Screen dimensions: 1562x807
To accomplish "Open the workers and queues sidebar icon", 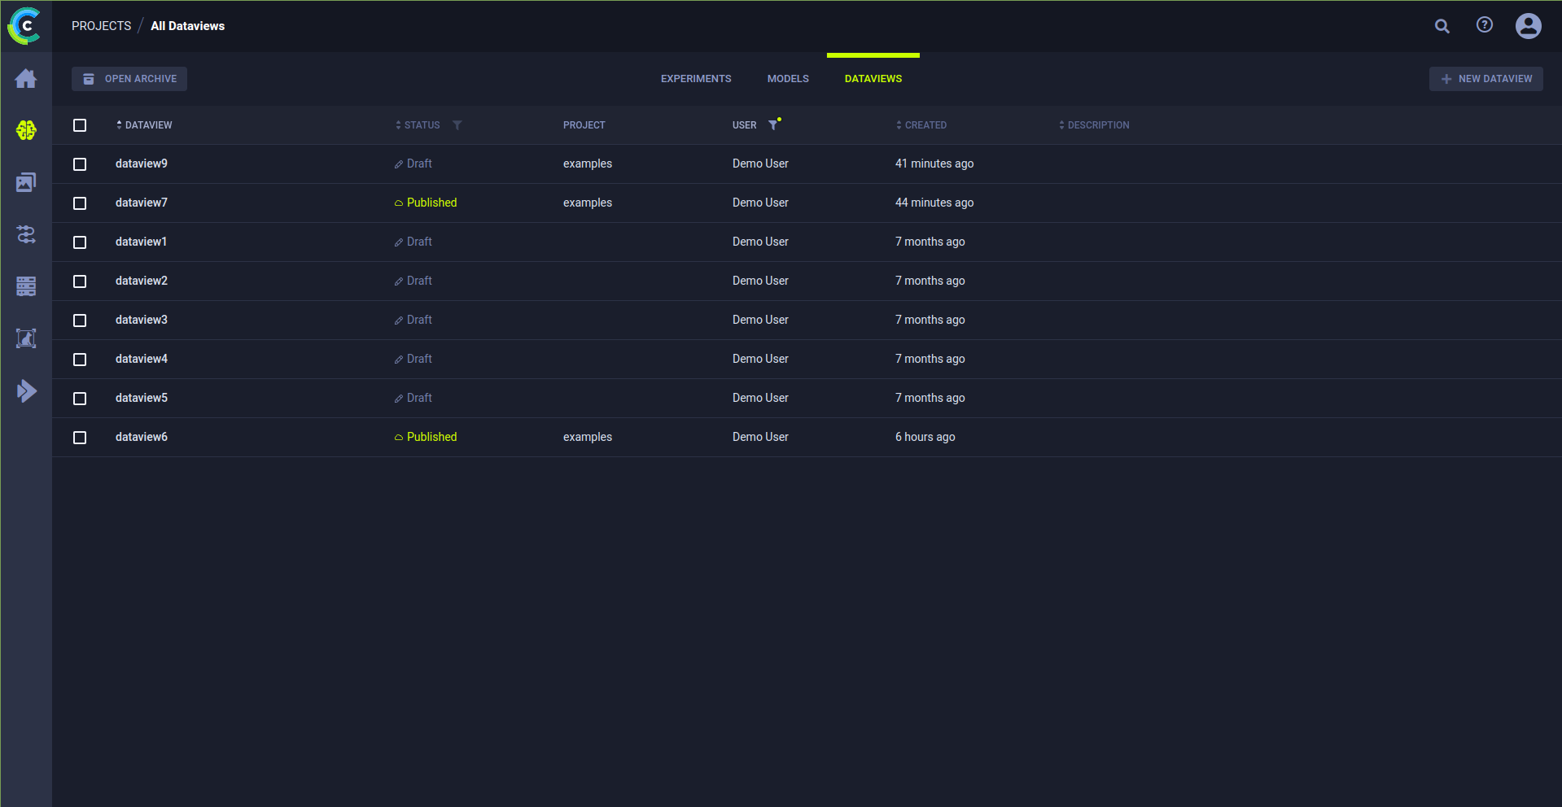I will click(26, 286).
